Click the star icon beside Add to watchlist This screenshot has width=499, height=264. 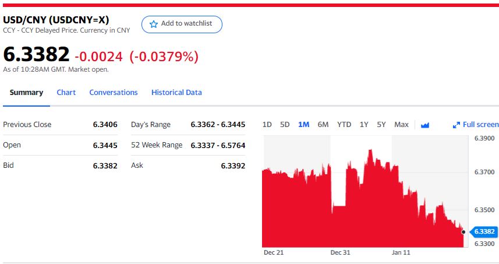(x=154, y=24)
